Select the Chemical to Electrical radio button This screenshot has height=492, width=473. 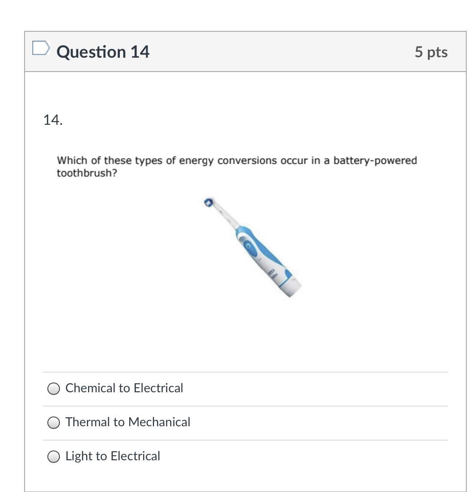pos(54,389)
